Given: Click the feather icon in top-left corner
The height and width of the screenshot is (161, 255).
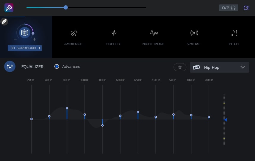Looking at the screenshot, I should [4, 22].
